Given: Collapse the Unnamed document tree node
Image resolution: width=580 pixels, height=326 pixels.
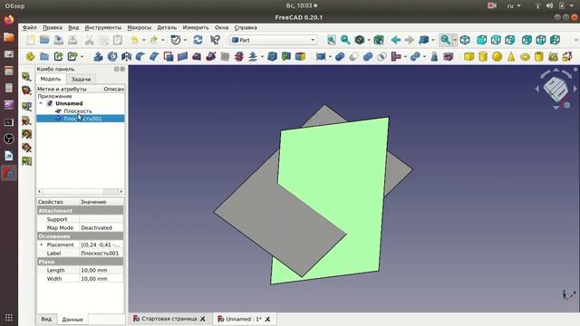Looking at the screenshot, I should click(41, 103).
